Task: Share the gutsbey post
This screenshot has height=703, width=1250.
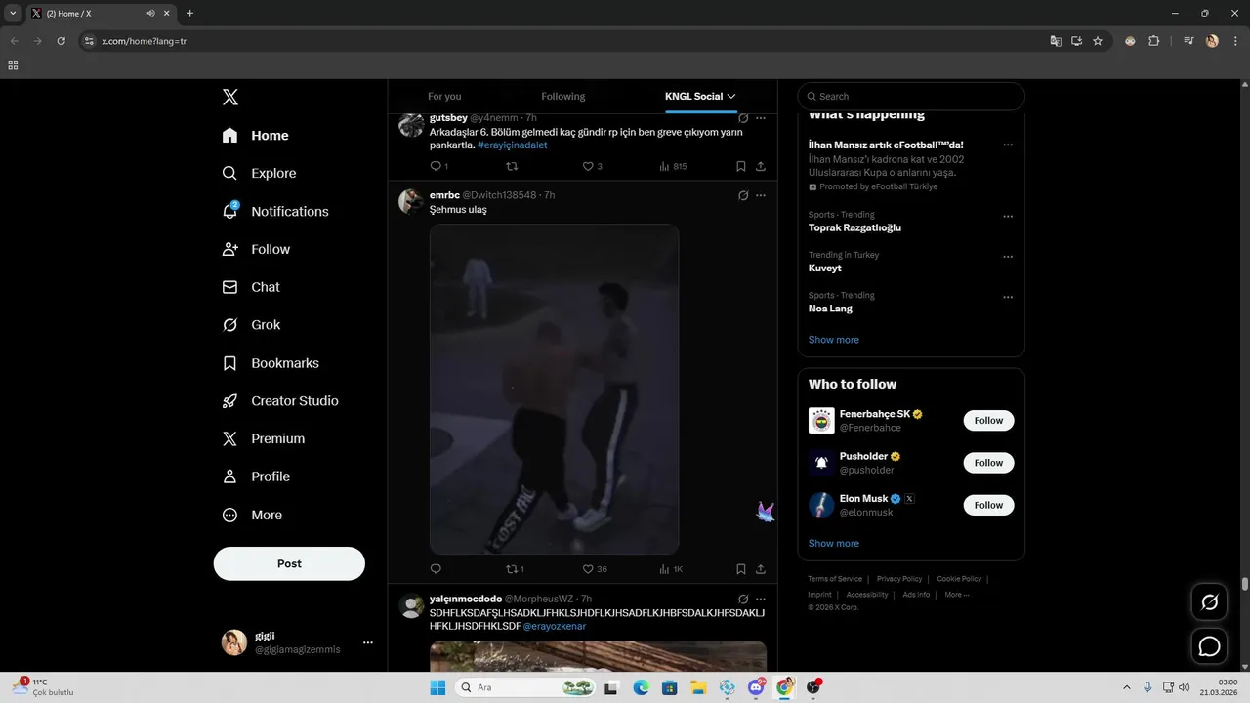Action: tap(761, 166)
